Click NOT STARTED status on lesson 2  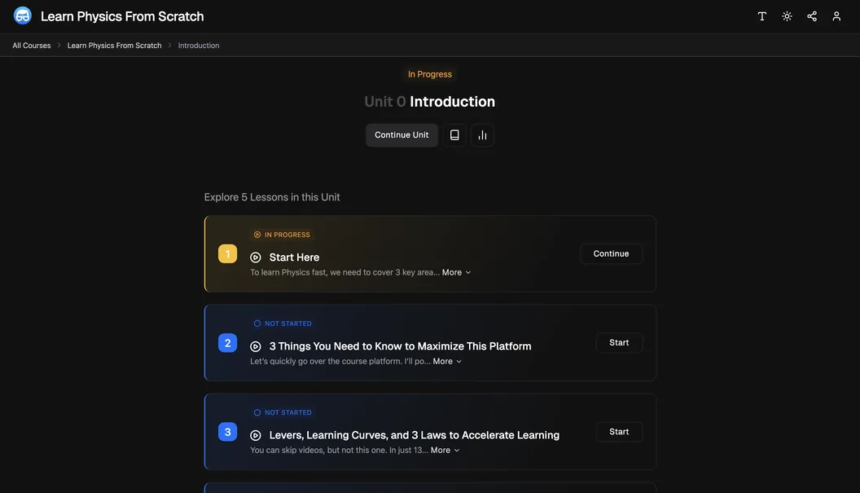tap(283, 324)
